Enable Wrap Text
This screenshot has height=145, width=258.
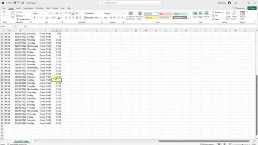point(89,13)
